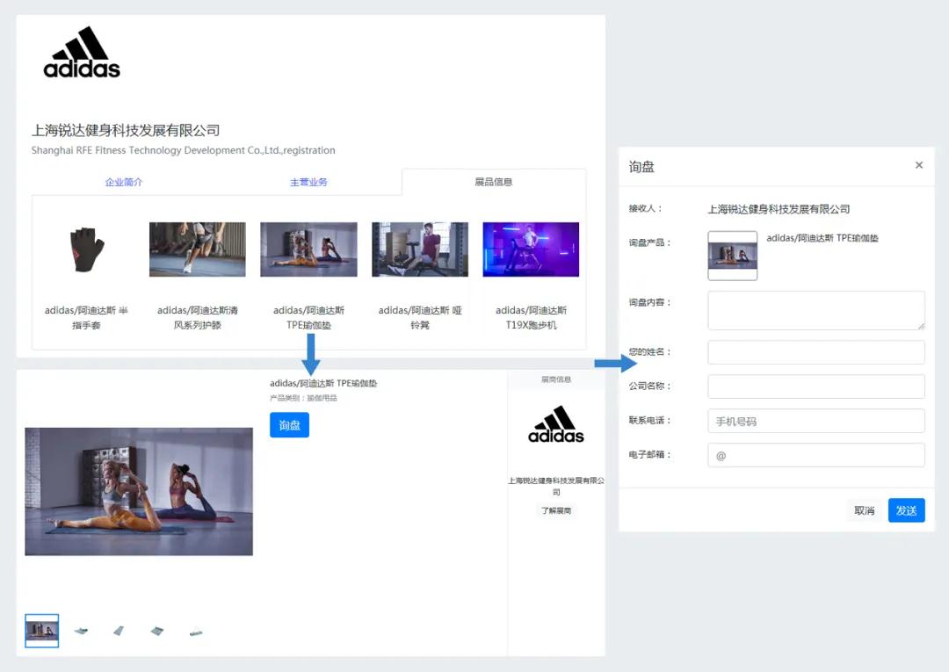This screenshot has height=672, width=949.
Task: Click the adidas 半指手套 product title
Action: point(86,317)
